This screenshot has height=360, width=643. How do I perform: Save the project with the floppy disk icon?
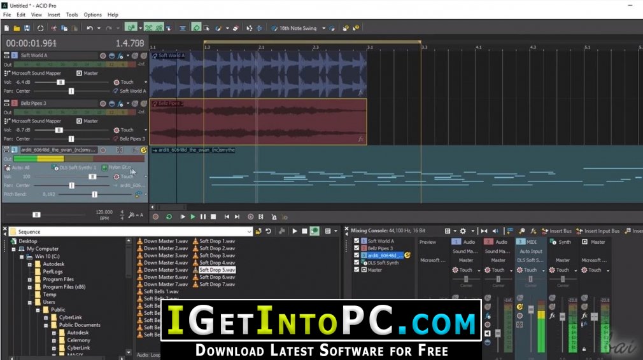point(27,28)
